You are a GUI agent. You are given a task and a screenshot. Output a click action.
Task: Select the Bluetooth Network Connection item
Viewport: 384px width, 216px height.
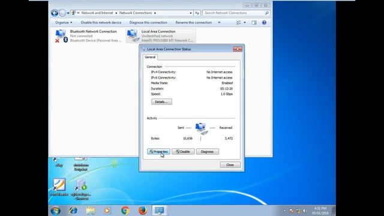coord(88,36)
